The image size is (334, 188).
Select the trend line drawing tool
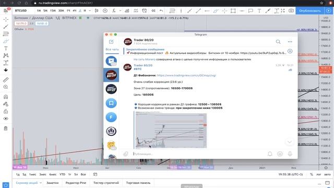[6, 27]
